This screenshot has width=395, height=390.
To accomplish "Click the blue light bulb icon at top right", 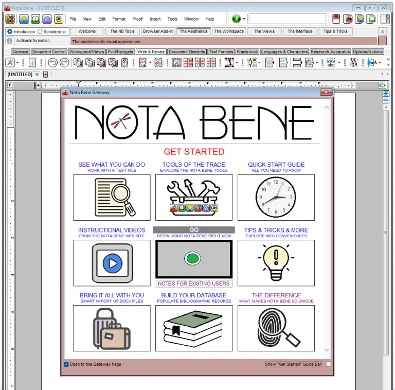I will tap(360, 19).
